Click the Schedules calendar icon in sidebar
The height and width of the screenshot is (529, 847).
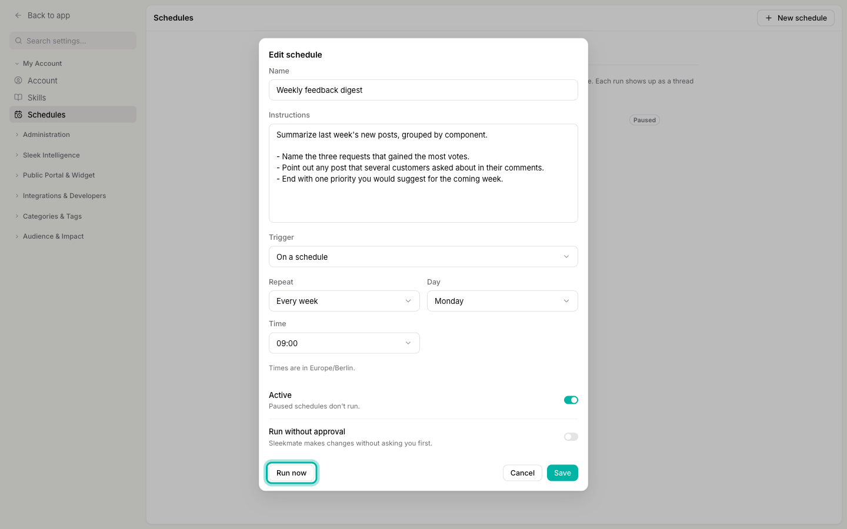18,115
